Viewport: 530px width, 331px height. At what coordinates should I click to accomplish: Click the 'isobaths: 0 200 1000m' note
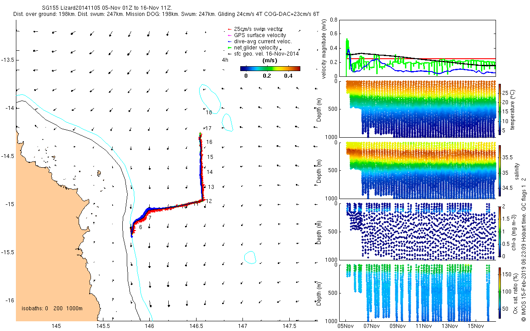pos(52,308)
